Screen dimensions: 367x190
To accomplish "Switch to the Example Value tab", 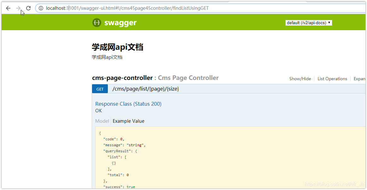I will pos(129,121).
